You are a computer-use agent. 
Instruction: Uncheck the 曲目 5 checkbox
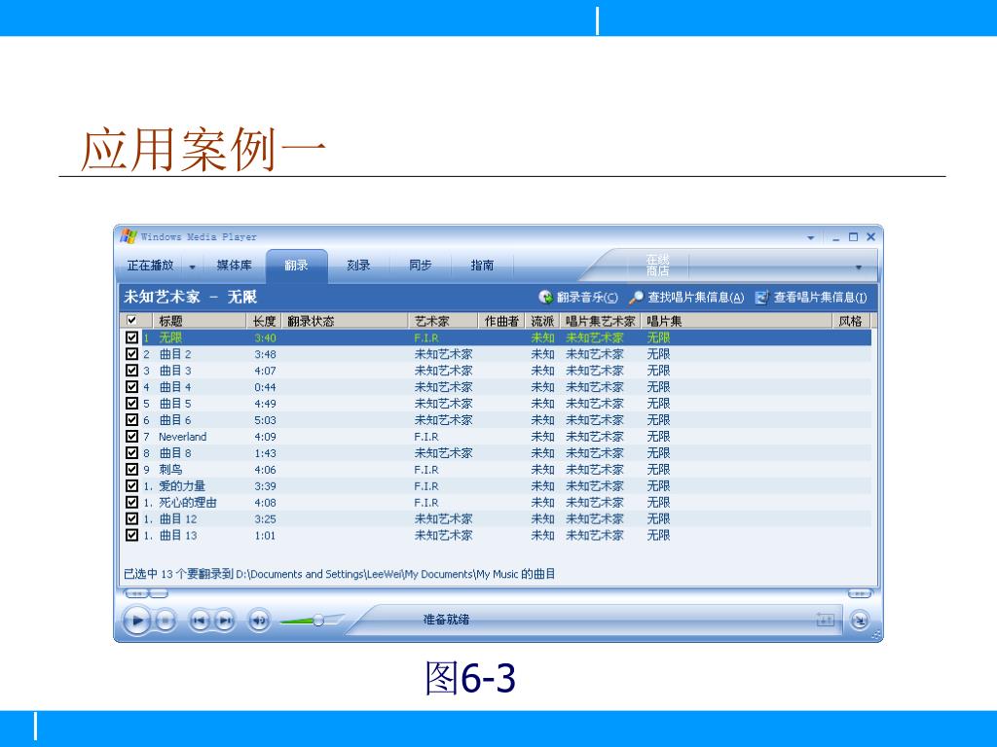pyautogui.click(x=131, y=404)
